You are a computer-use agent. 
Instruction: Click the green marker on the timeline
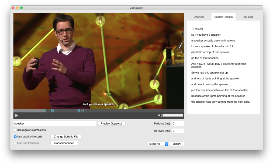45,111
